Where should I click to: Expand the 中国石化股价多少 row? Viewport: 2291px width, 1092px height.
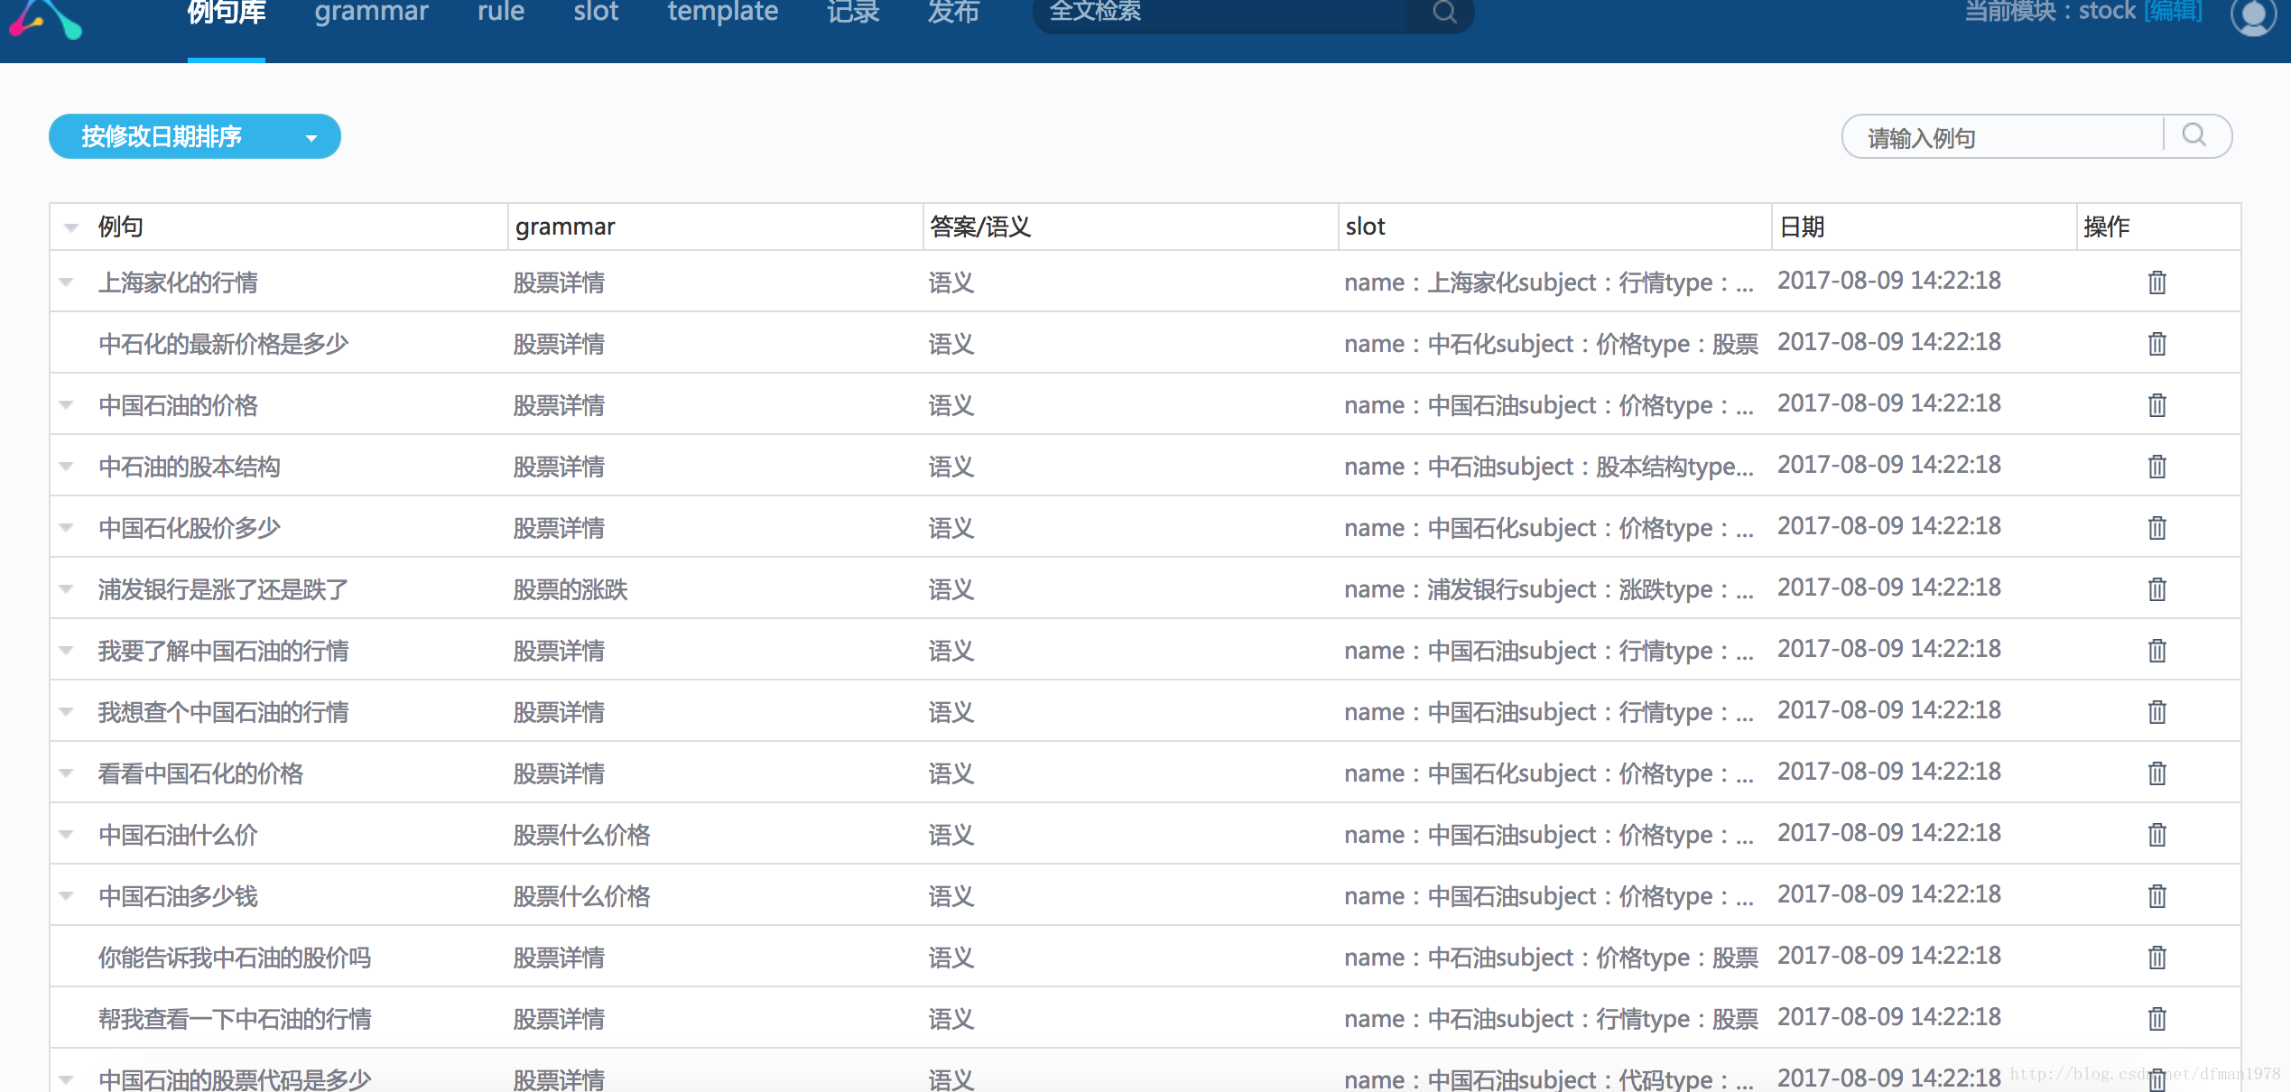click(66, 528)
